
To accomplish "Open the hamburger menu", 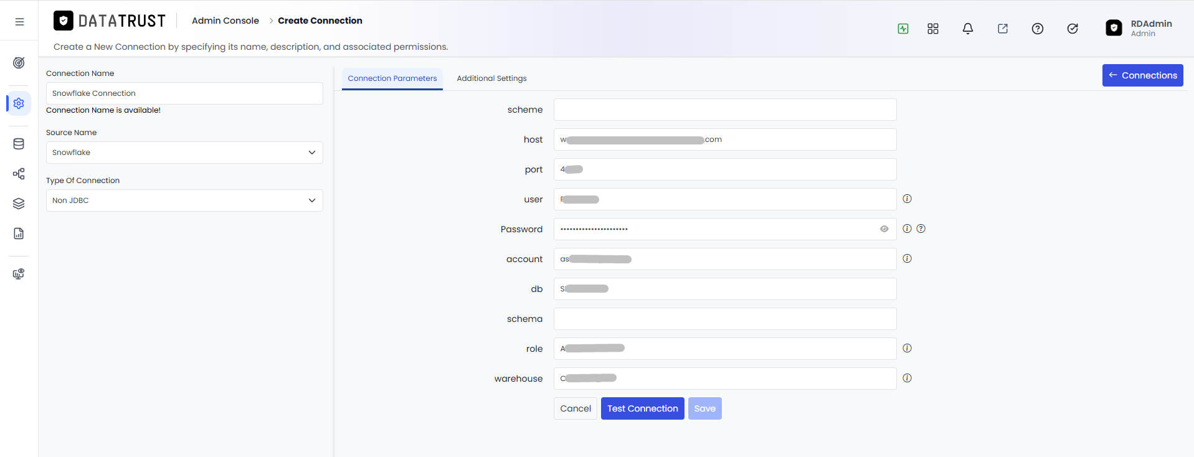I will (x=19, y=22).
